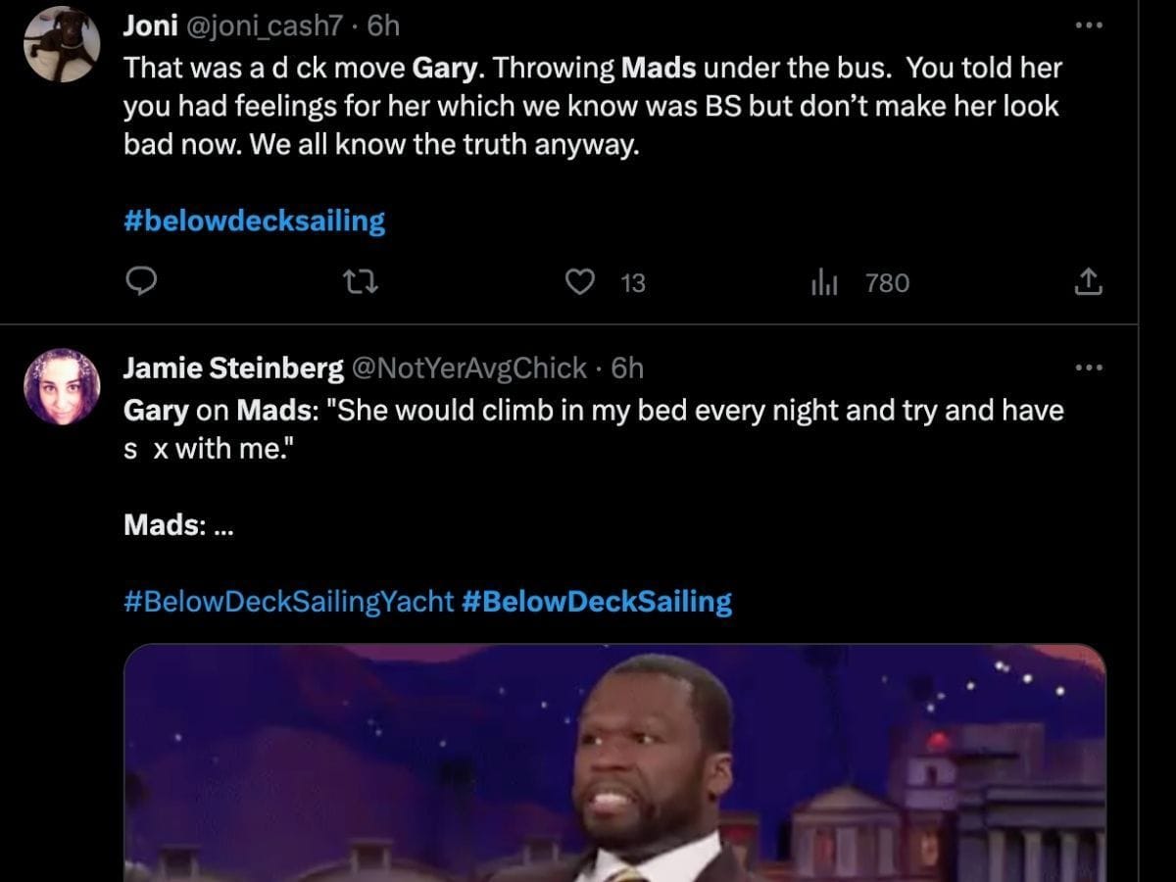1176x882 pixels.
Task: Like Joni's tweet with the heart
Action: (x=581, y=283)
